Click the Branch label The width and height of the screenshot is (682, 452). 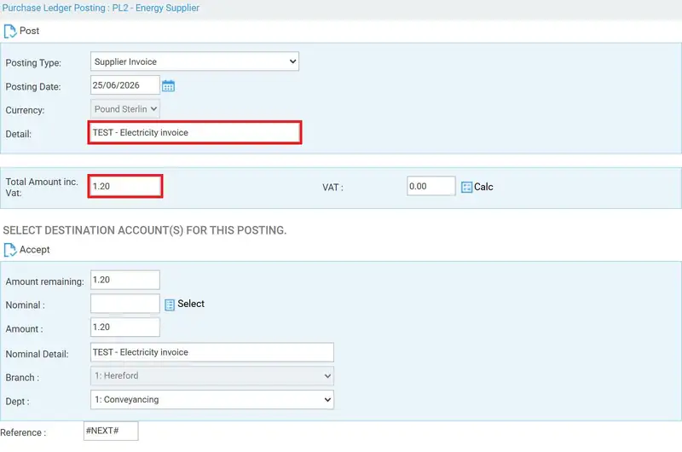(x=22, y=378)
